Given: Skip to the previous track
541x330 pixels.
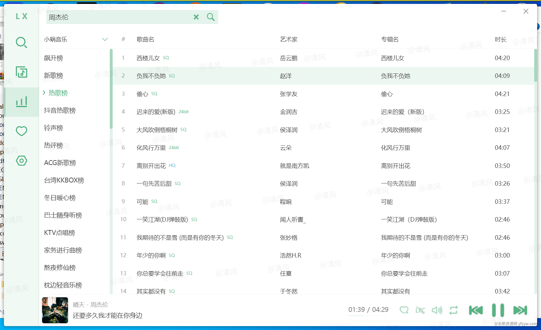Looking at the screenshot, I should pyautogui.click(x=476, y=310).
